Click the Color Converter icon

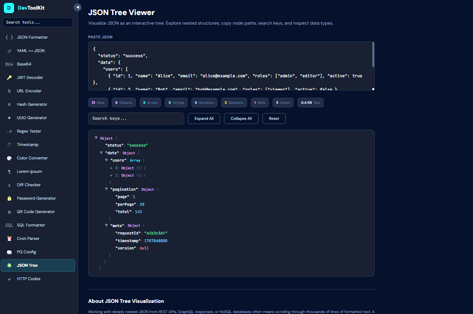point(9,158)
